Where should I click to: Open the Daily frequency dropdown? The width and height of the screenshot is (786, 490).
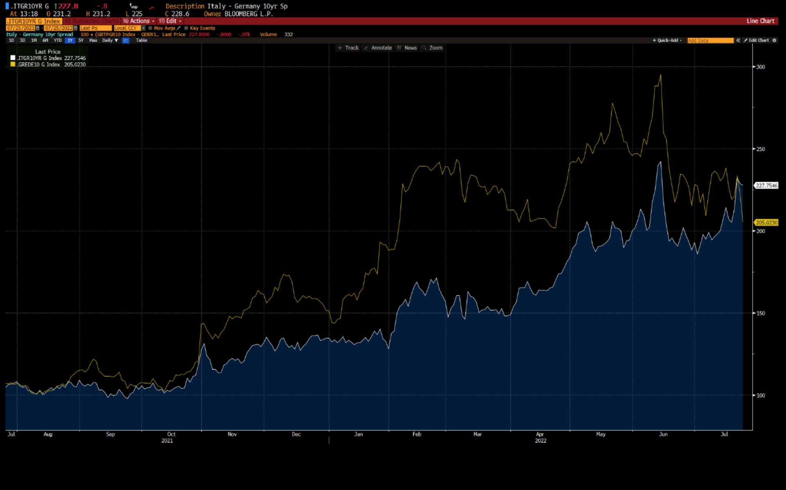pos(109,40)
